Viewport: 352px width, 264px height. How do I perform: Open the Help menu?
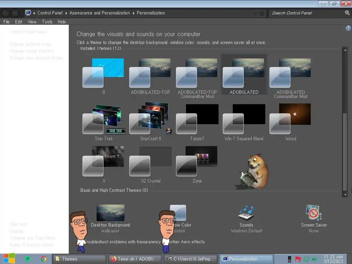click(x=62, y=22)
